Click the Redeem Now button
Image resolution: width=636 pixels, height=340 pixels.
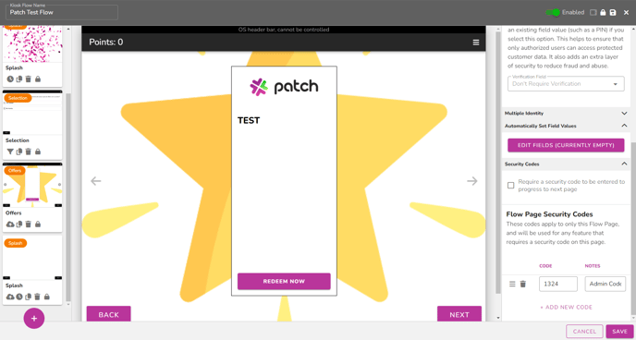[x=284, y=281]
